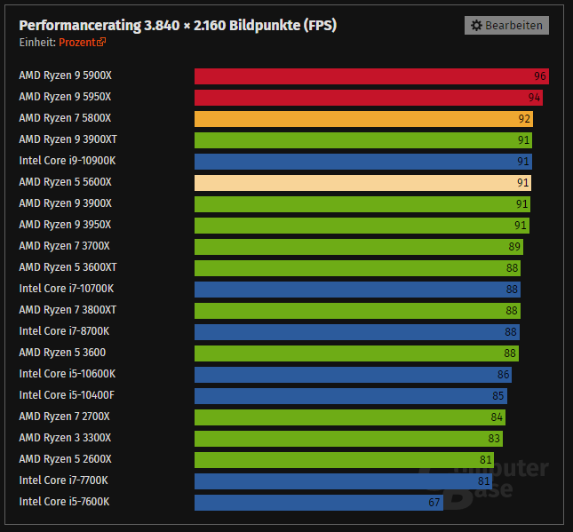Click the green Ryzen 7 3700X bar
This screenshot has width=573, height=532.
359,247
